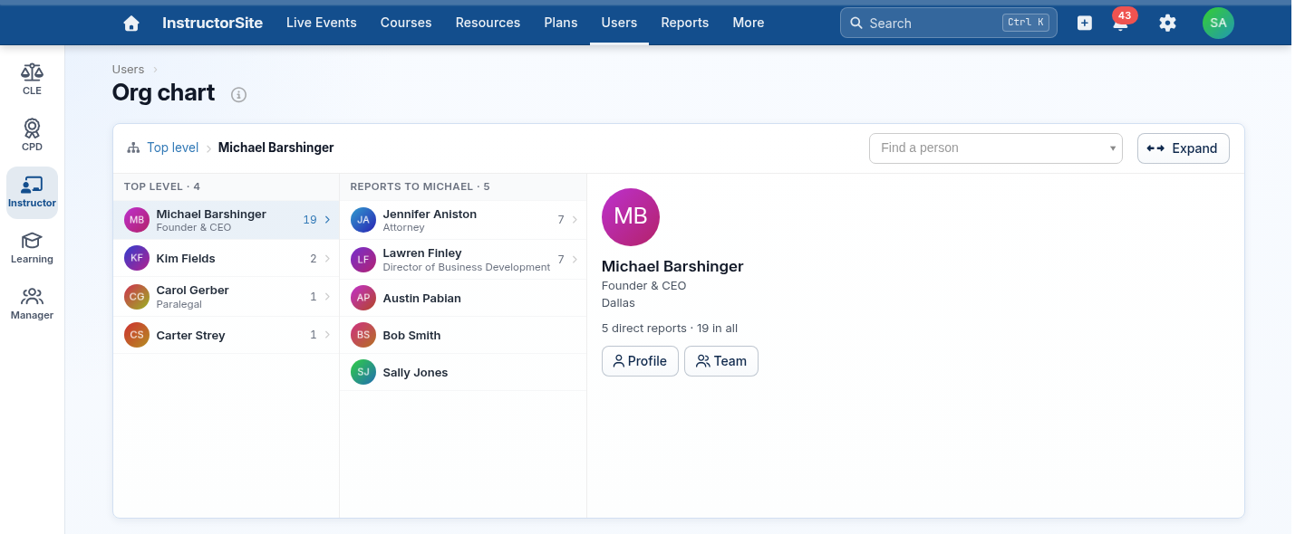This screenshot has height=534, width=1305.
Task: Open the Courses menu
Action: pos(406,23)
